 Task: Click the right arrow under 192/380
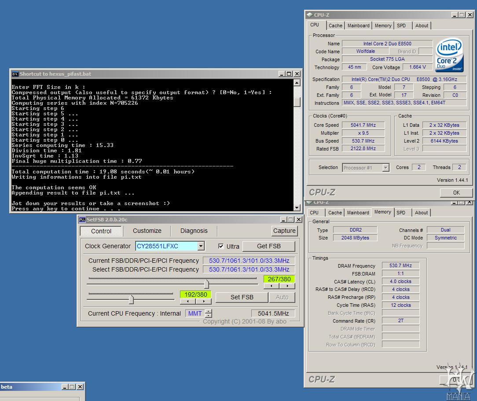tap(203, 301)
